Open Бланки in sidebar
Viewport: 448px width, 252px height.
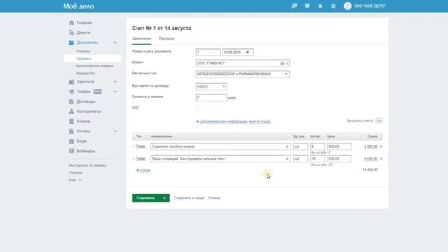[x=83, y=121]
